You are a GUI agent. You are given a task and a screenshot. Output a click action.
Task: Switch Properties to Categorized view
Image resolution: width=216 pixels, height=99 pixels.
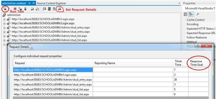[x=186, y=14]
